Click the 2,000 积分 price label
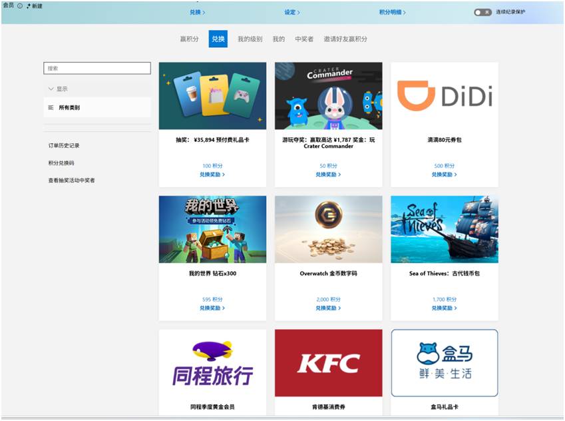This screenshot has width=565, height=421. click(x=329, y=299)
